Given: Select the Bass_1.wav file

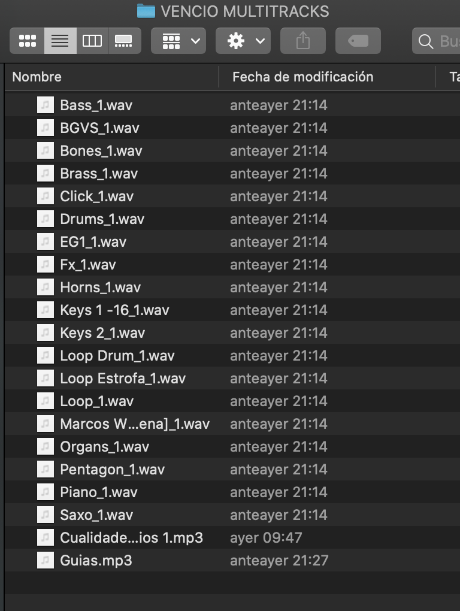Looking at the screenshot, I should pos(96,105).
